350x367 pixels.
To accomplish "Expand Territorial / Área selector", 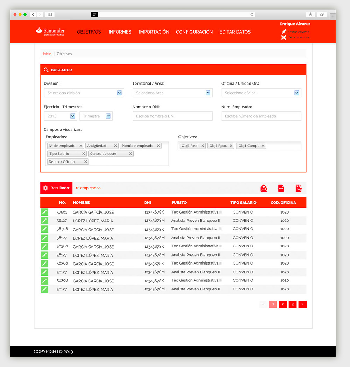I will [208, 93].
